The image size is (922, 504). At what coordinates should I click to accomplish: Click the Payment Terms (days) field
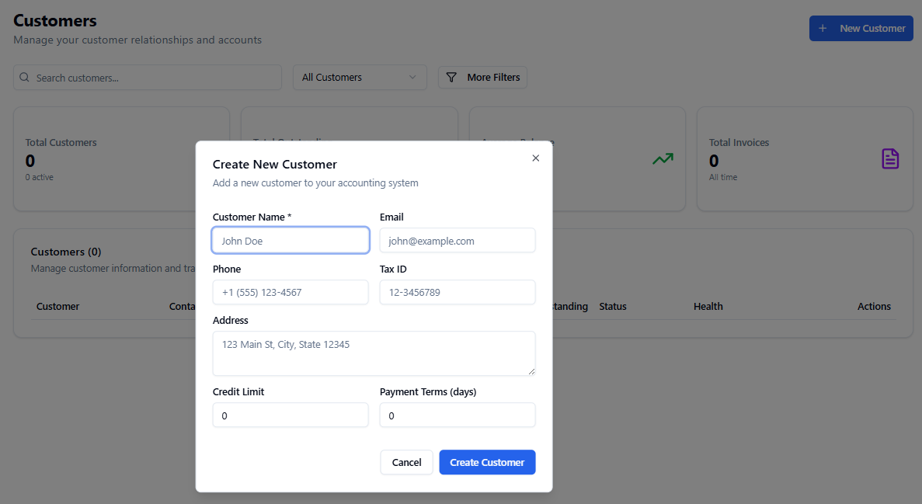tap(458, 415)
